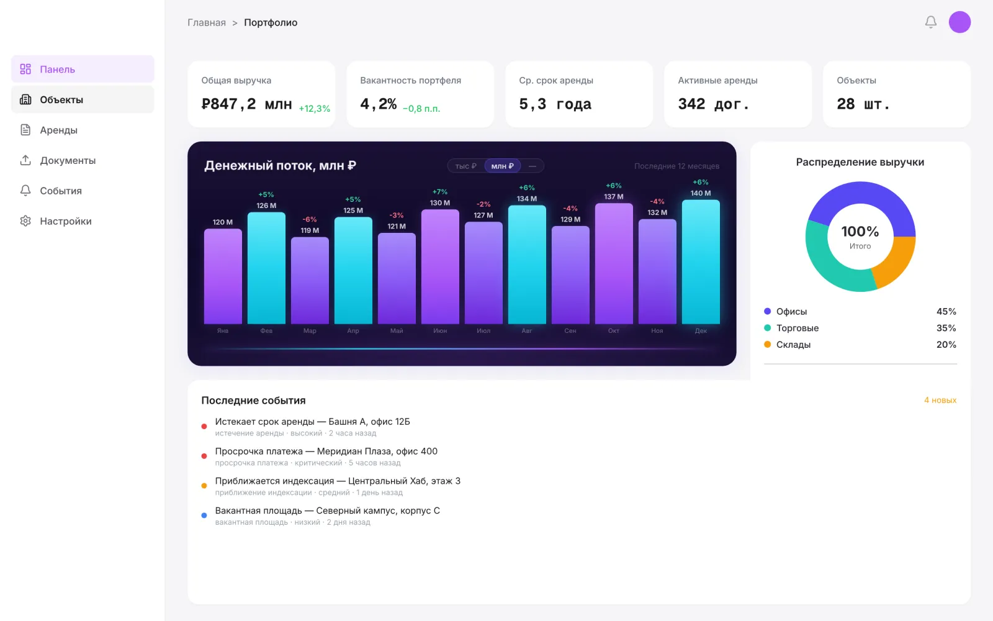
Task: Click the Торговые 35% legend row
Action: [x=860, y=328]
